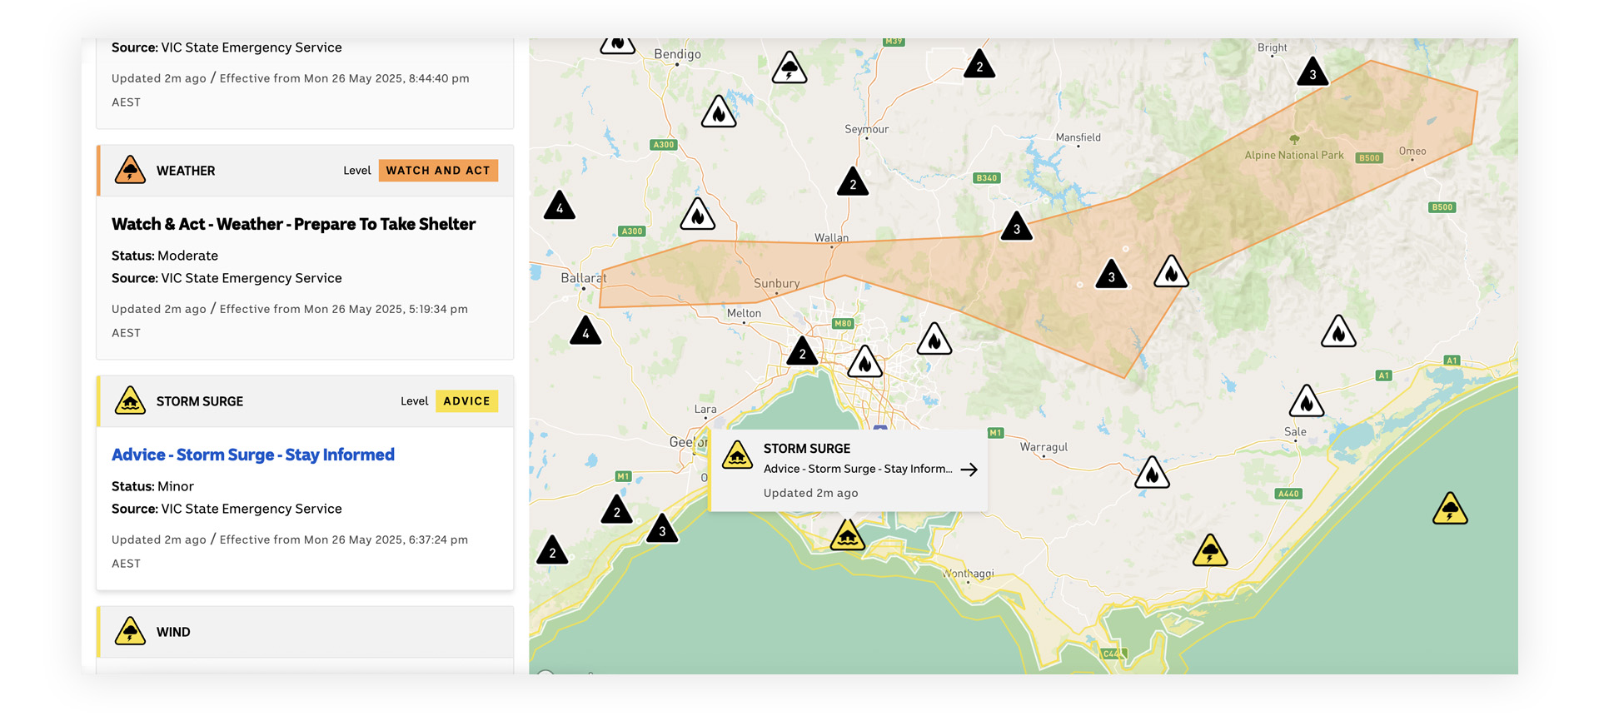This screenshot has height=721, width=1599.
Task: Select the yellow storm surge marker on the coast
Action: click(847, 535)
